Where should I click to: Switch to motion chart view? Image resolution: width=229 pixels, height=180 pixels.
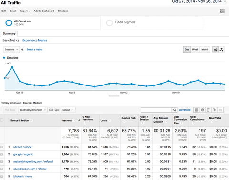(x=221, y=50)
